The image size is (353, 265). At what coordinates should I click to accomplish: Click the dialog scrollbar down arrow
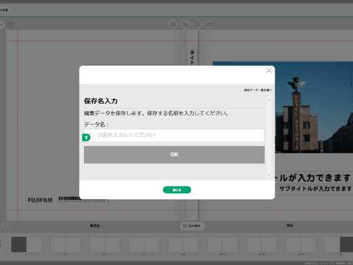tap(268, 175)
